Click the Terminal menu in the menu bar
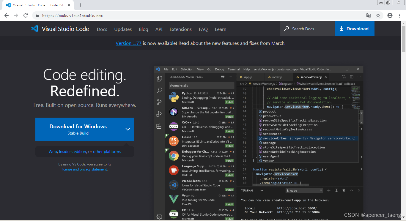406x221 pixels. point(234,69)
